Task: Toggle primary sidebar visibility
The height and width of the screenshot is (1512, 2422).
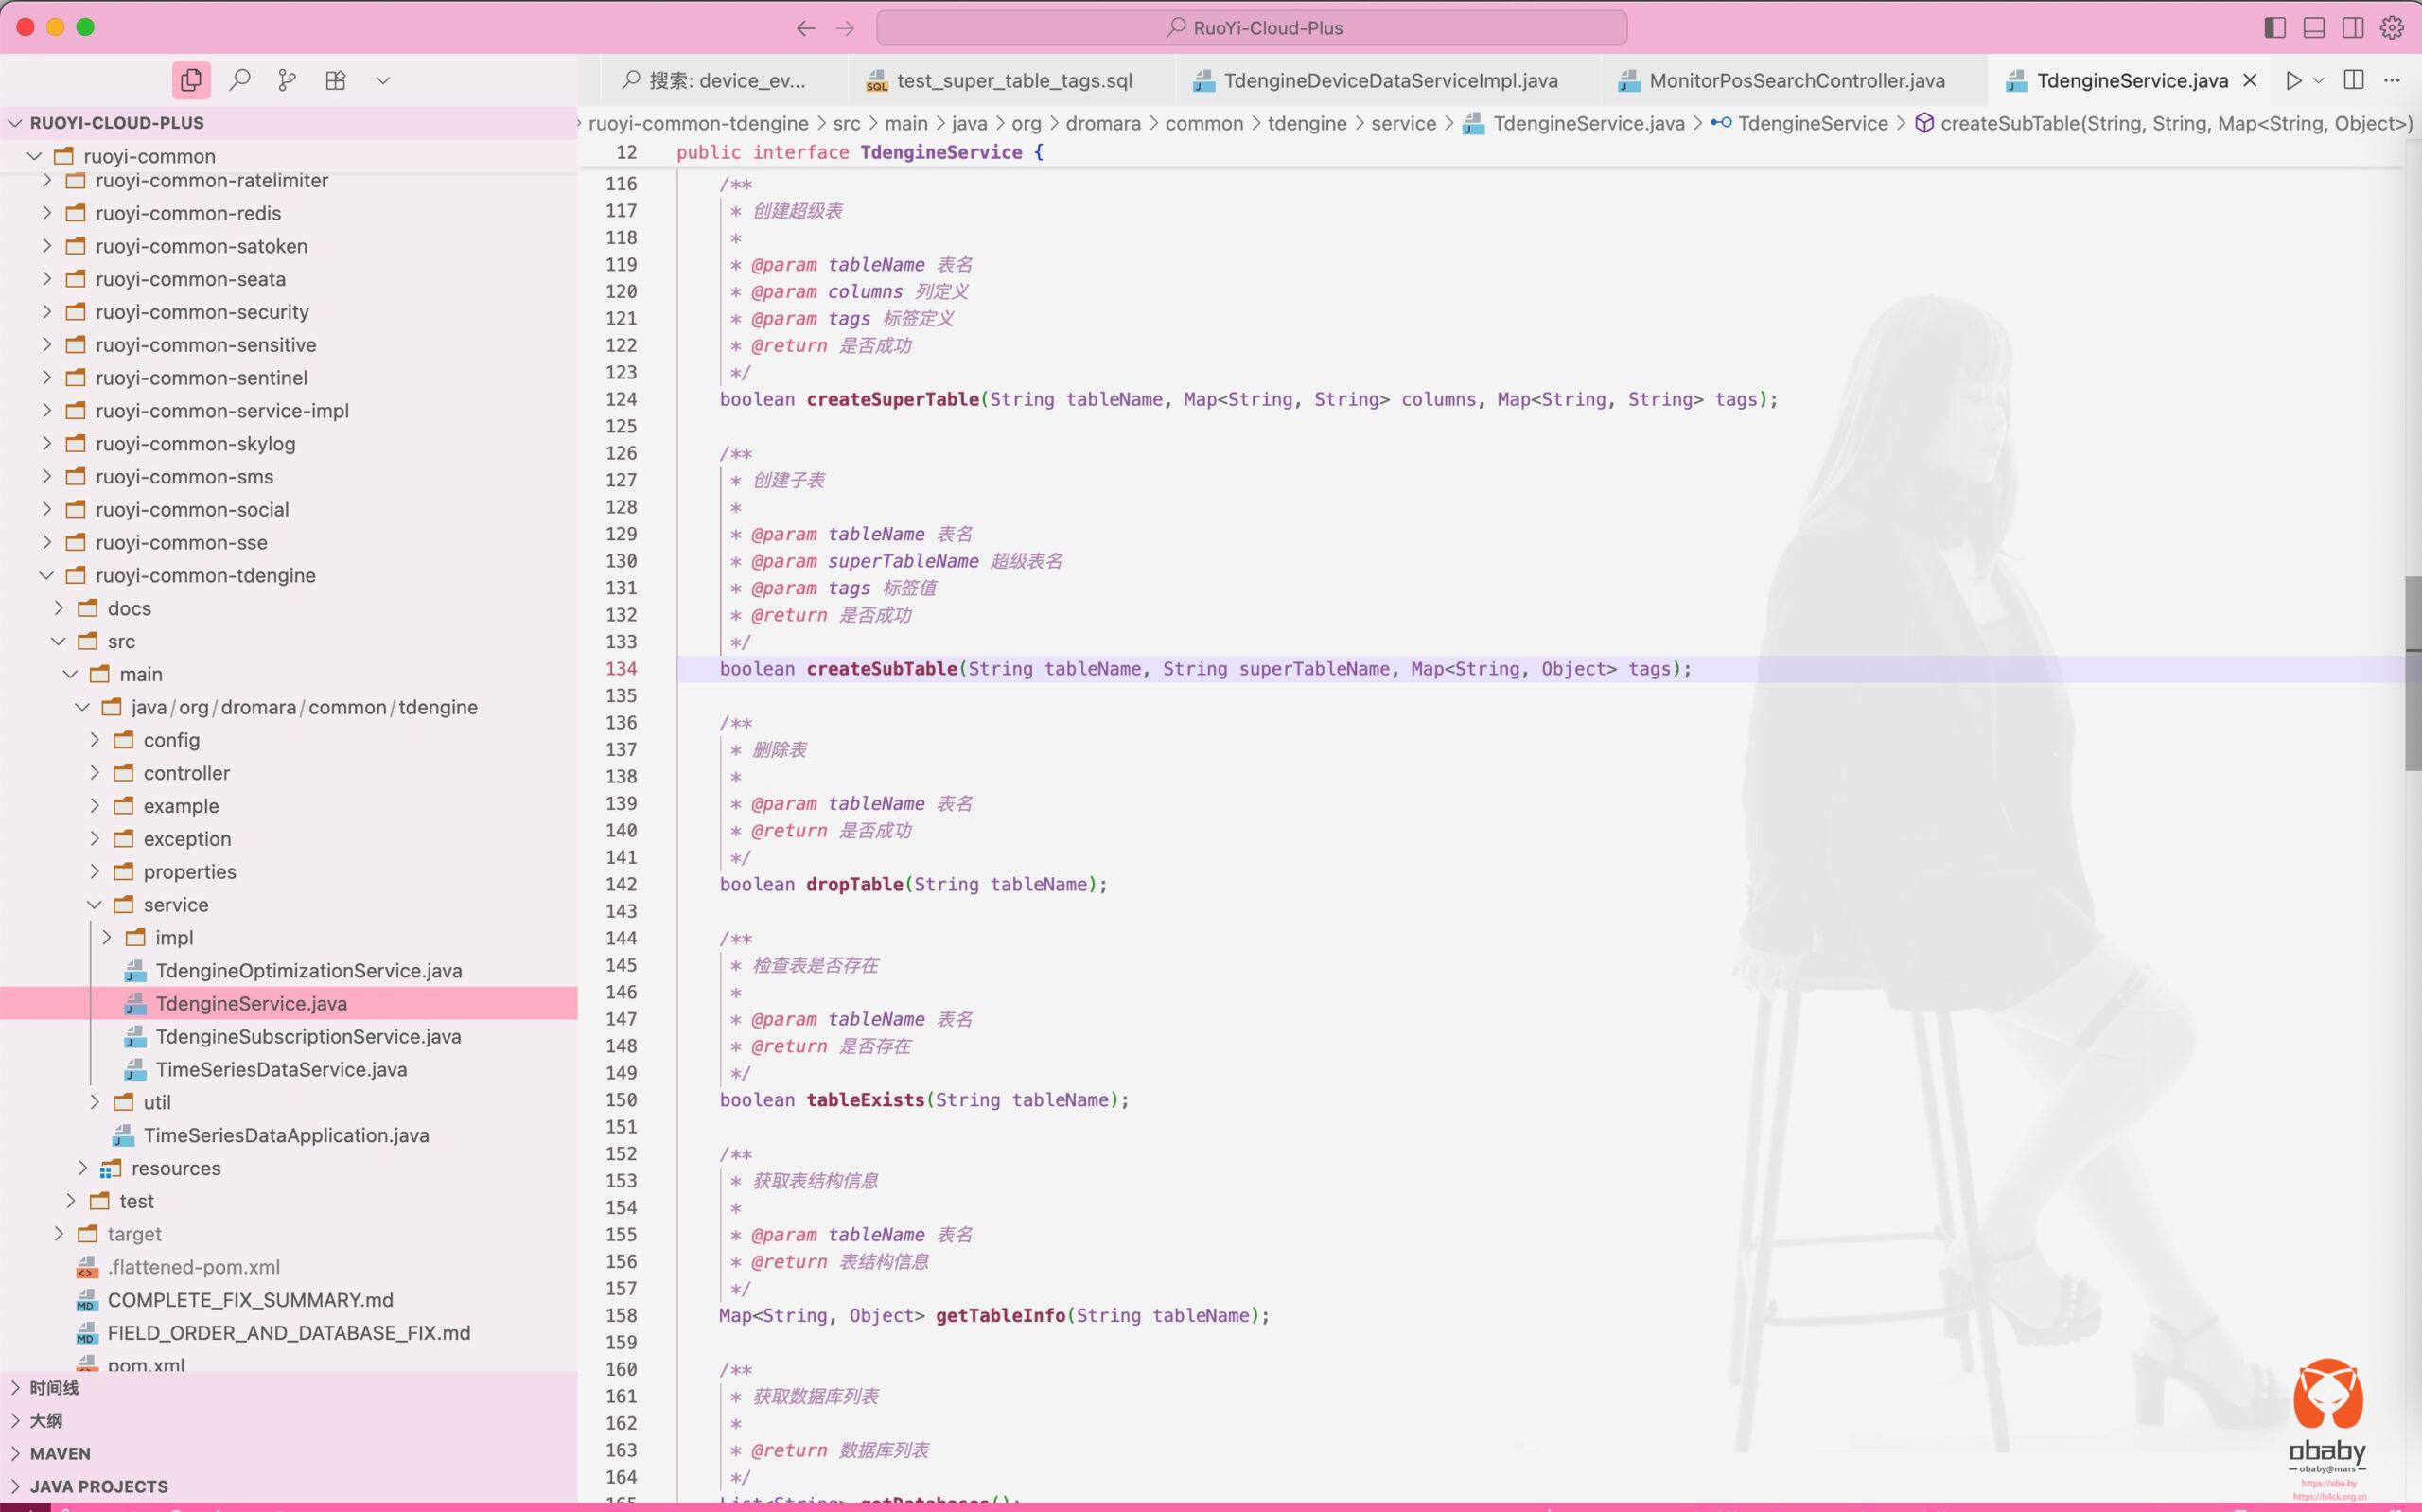Action: 2275,28
